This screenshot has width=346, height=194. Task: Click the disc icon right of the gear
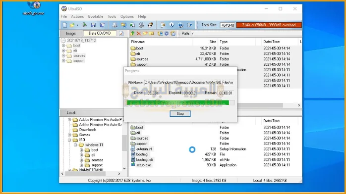[x=173, y=34]
